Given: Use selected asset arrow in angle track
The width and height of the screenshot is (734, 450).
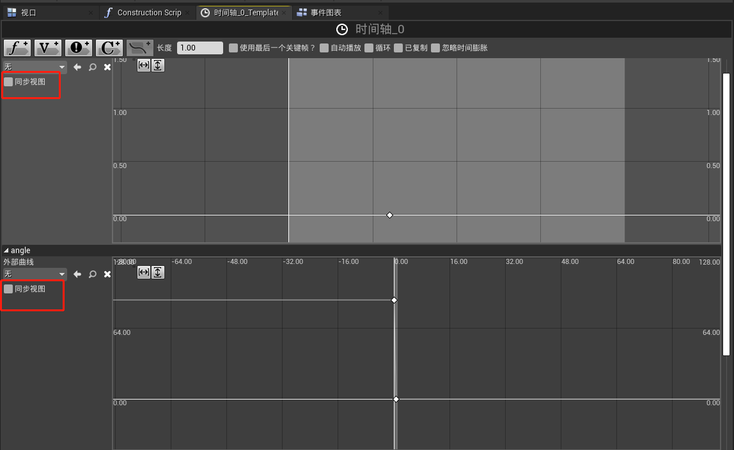Looking at the screenshot, I should [x=77, y=274].
